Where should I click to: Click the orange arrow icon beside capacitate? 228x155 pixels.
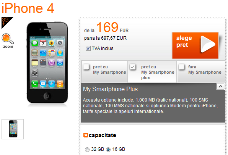click(86, 135)
